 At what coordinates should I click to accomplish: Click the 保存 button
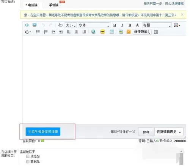146,132
